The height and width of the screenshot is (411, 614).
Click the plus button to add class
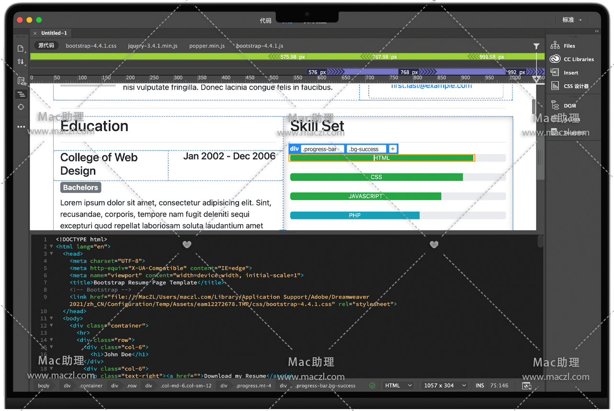(x=392, y=149)
